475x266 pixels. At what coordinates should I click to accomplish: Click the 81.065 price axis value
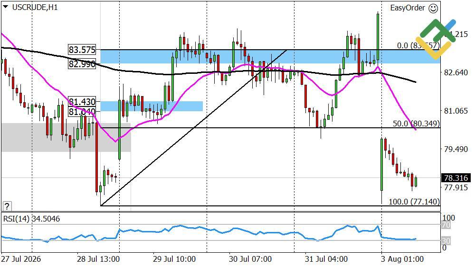coord(456,111)
